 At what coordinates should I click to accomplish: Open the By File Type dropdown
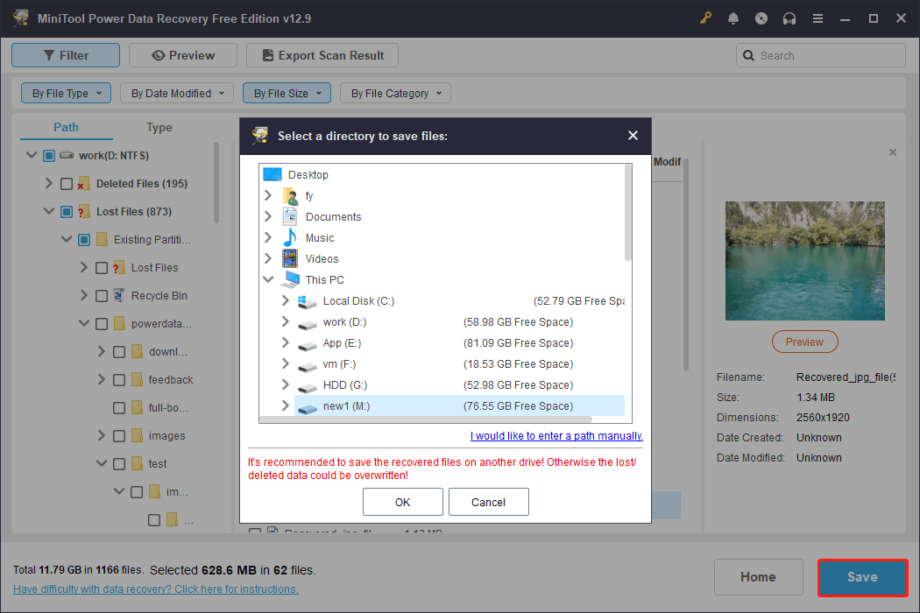pos(66,93)
